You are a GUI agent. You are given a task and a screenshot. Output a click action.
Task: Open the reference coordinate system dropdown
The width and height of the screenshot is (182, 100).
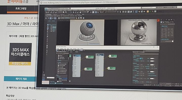[x=84, y=12]
